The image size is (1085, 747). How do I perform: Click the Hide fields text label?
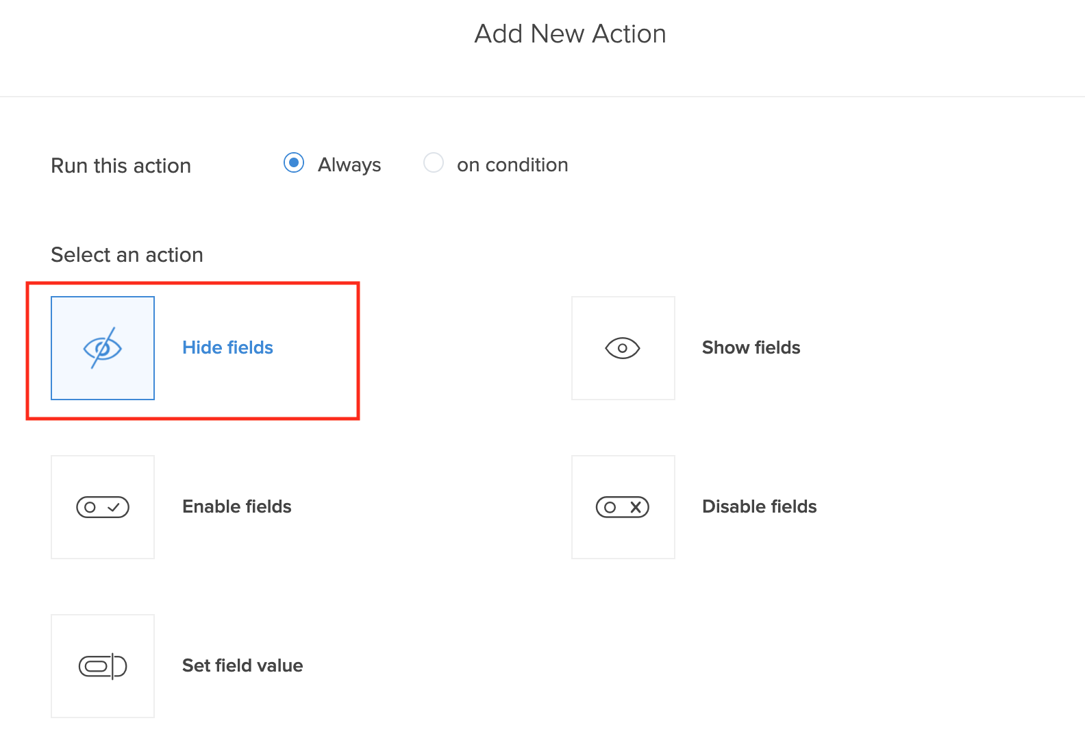tap(227, 347)
